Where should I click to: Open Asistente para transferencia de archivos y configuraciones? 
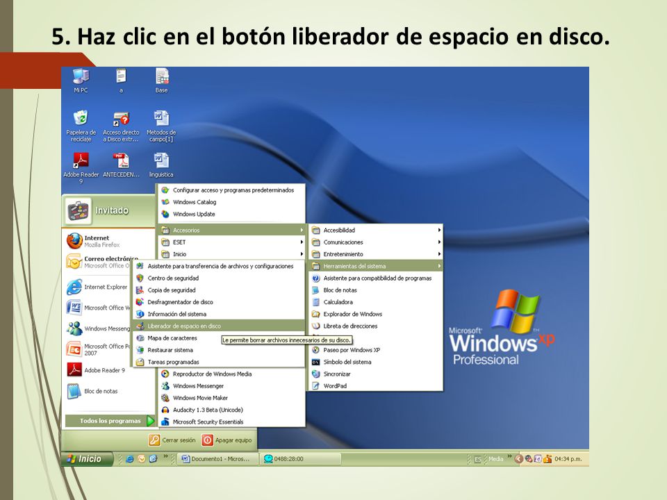point(220,266)
